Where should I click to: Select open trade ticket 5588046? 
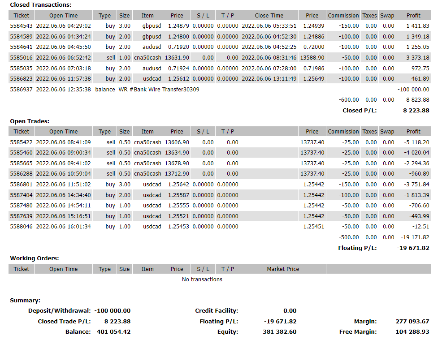pos(21,227)
